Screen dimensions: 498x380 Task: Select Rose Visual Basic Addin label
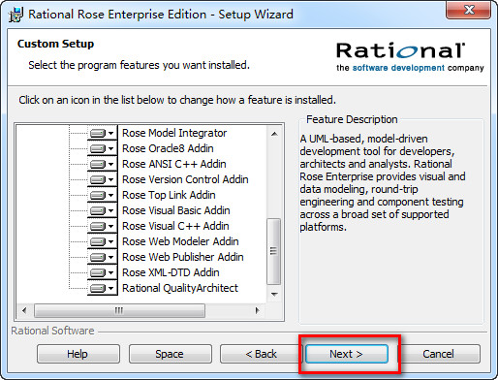click(176, 210)
